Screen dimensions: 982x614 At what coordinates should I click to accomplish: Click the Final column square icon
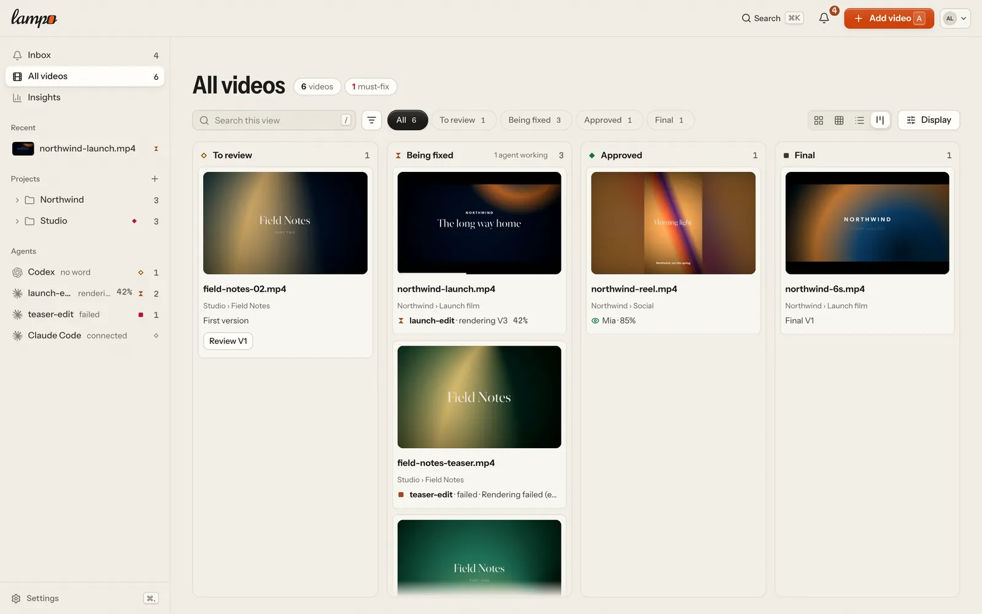[786, 155]
